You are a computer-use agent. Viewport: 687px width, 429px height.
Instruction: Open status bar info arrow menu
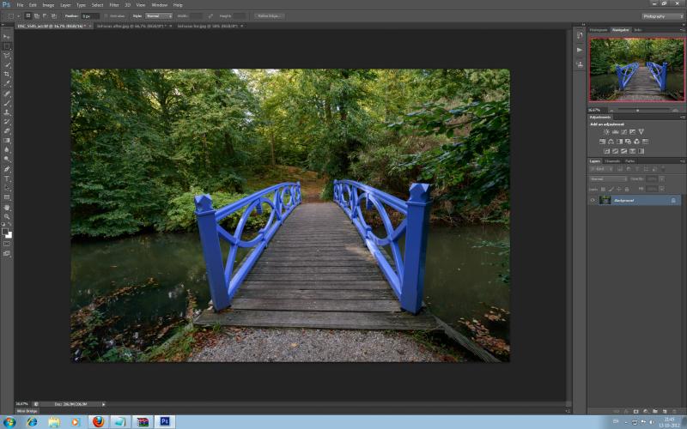pyautogui.click(x=103, y=404)
